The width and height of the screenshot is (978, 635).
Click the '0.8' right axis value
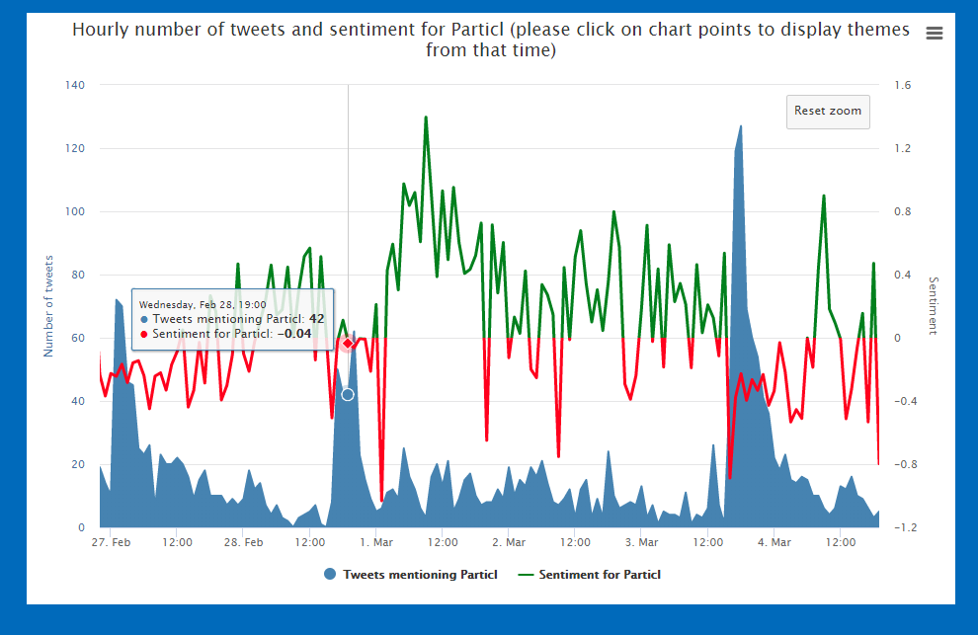[903, 211]
